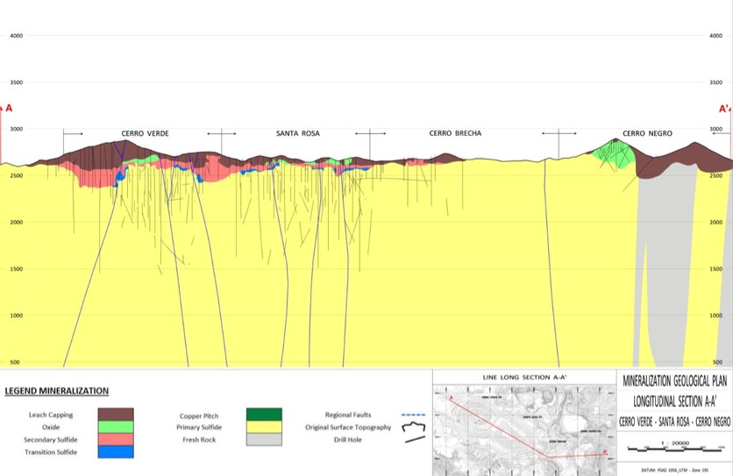Click the SANTA ROSA zone label

tap(297, 133)
